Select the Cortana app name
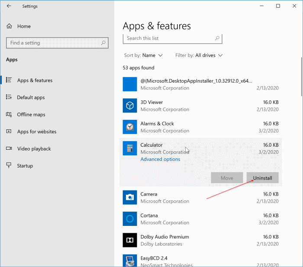 (149, 216)
